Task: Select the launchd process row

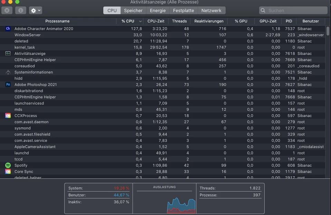Action: pos(162,153)
